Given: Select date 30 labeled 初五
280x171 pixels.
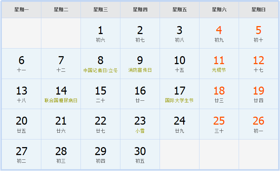Looking at the screenshot, I should tap(140, 154).
